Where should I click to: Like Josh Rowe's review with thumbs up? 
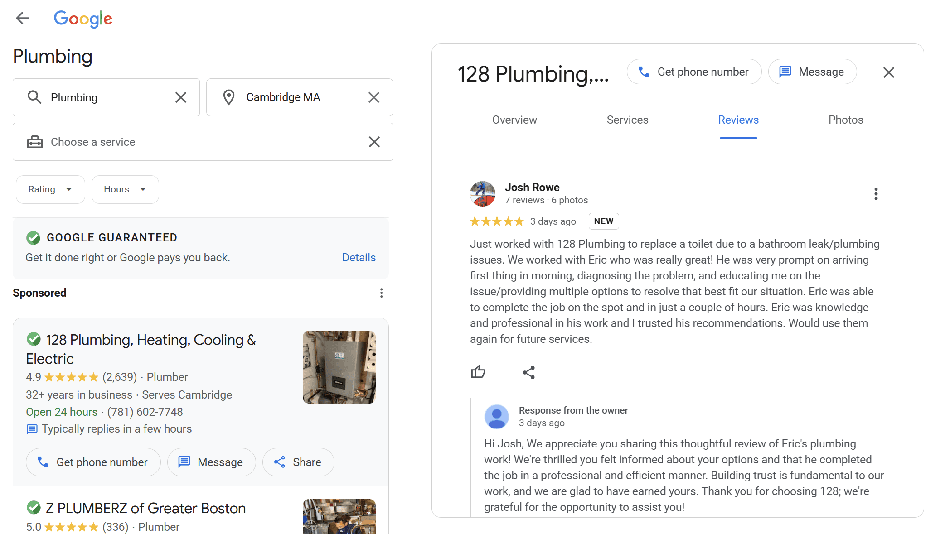click(x=478, y=372)
